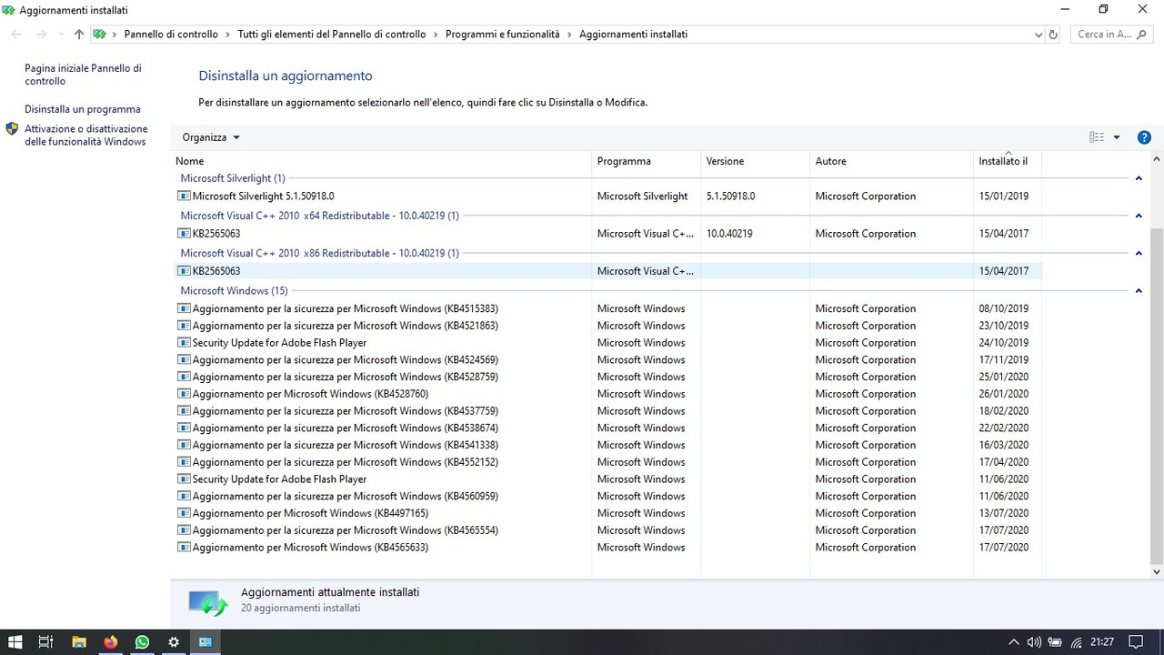Open 'Pagina iniziale Pannello di controllo' link
This screenshot has width=1164, height=655.
click(83, 75)
